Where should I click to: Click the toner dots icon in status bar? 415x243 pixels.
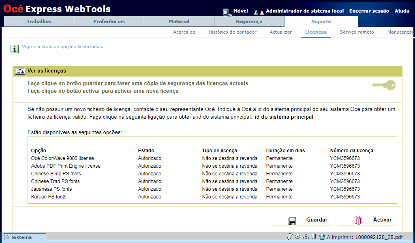click(306, 237)
